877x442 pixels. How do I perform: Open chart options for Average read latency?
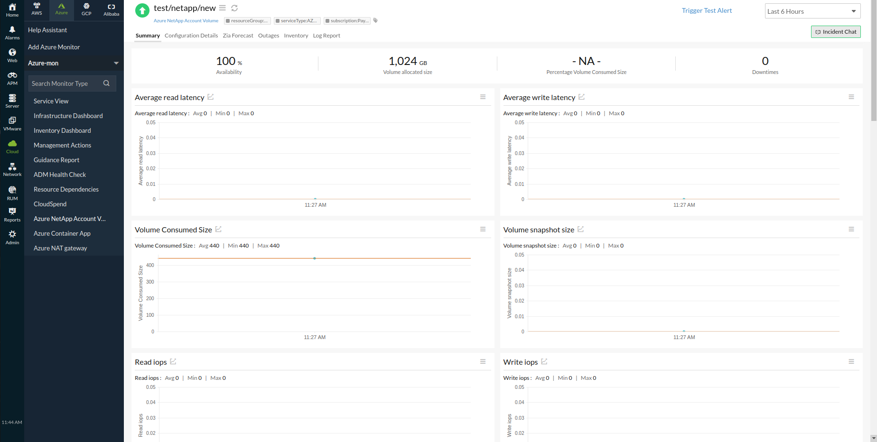pos(483,97)
